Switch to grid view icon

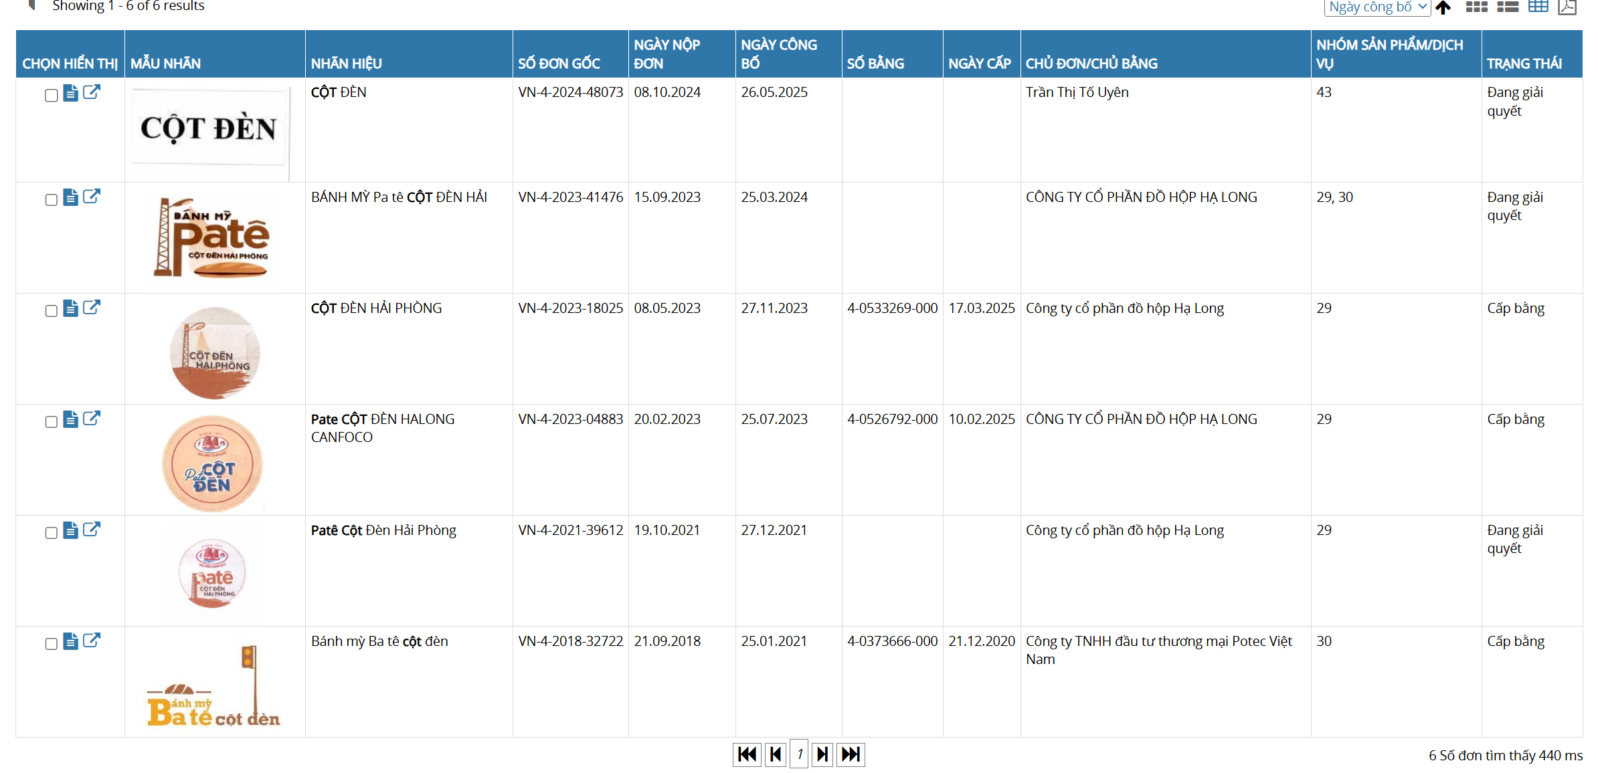coord(1476,7)
